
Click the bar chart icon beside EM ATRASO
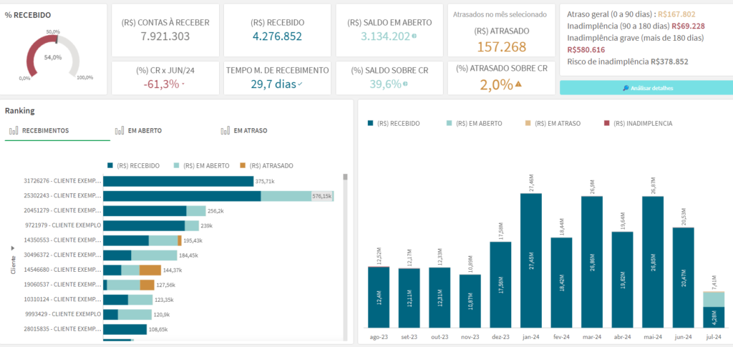point(225,131)
